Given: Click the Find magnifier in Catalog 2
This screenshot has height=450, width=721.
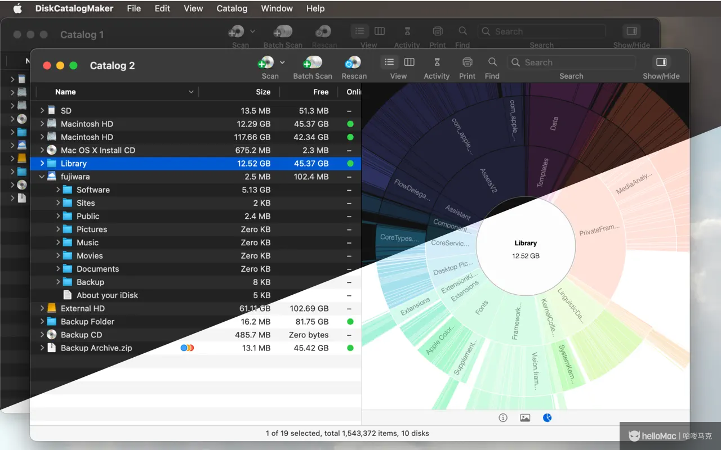Looking at the screenshot, I should pyautogui.click(x=492, y=62).
